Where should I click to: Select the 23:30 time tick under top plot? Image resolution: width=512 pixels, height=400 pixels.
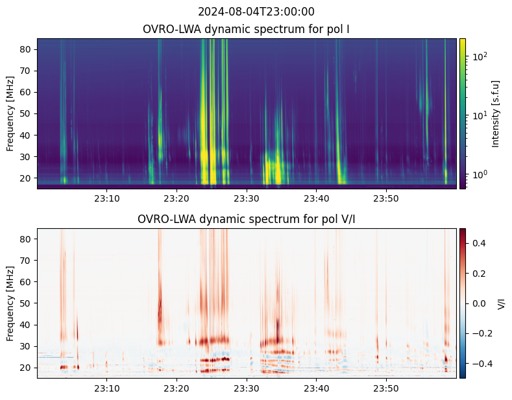coord(246,198)
